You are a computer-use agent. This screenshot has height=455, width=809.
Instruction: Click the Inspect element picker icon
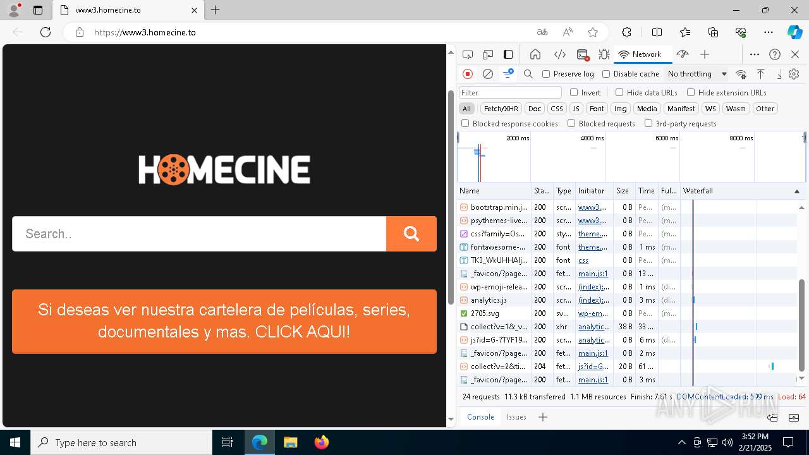click(468, 54)
